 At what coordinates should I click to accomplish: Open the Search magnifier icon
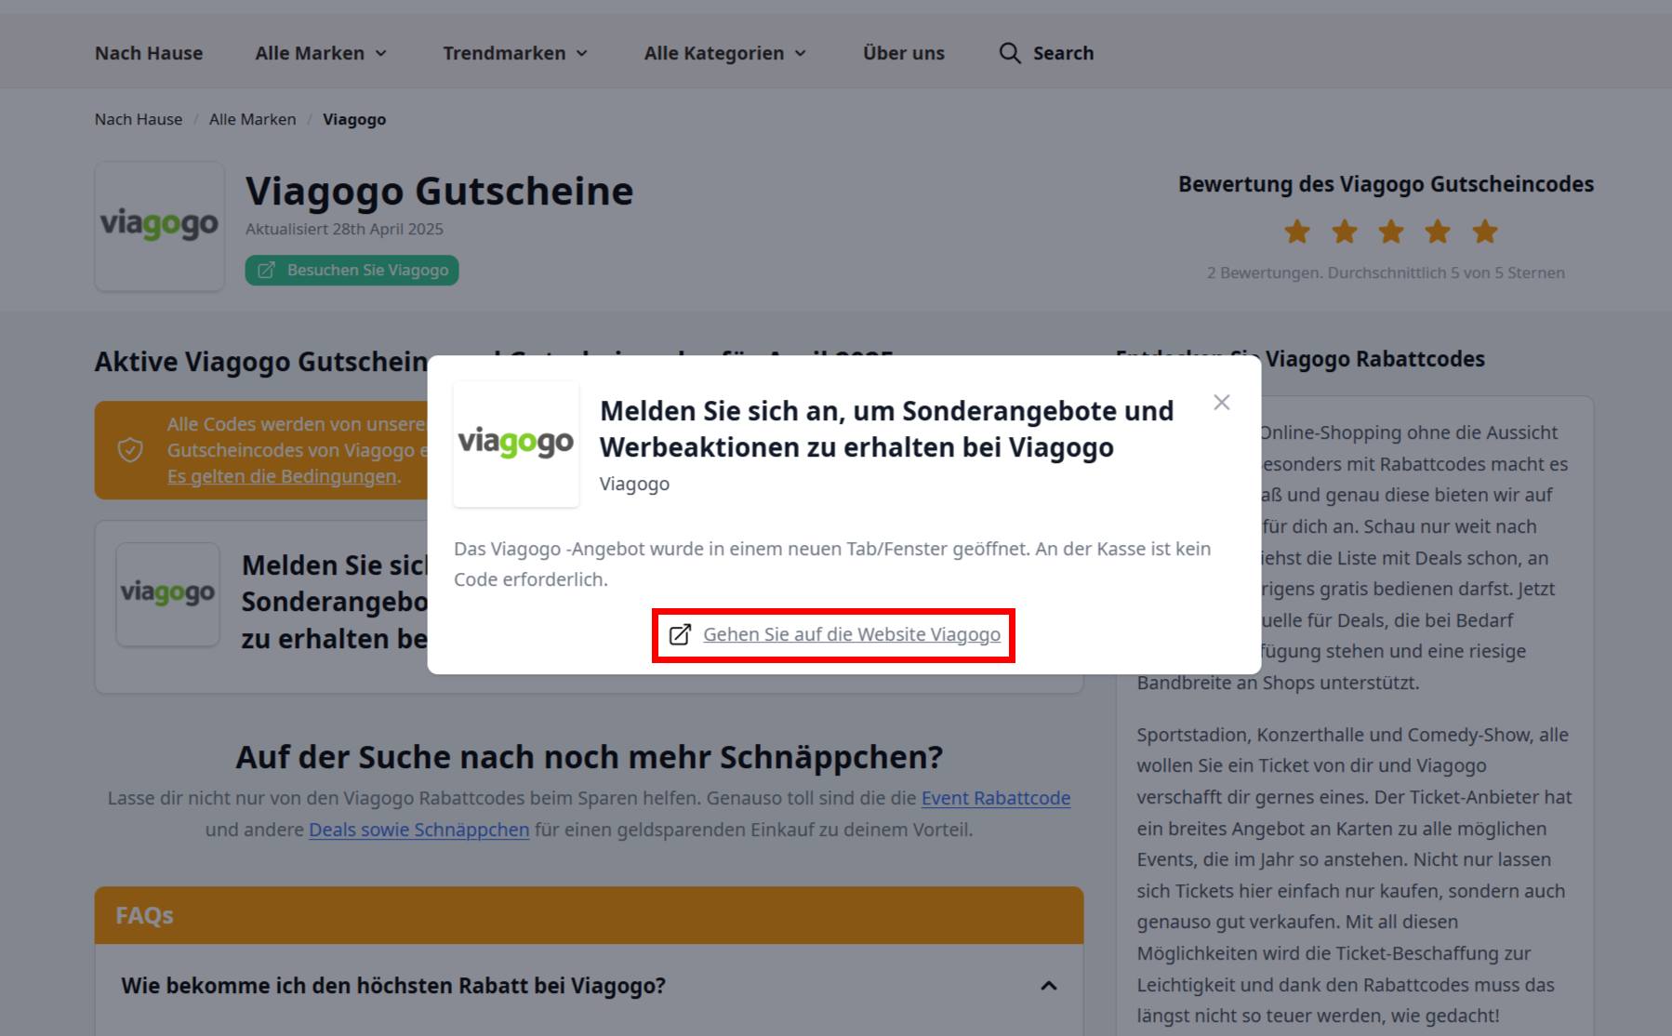[1010, 53]
